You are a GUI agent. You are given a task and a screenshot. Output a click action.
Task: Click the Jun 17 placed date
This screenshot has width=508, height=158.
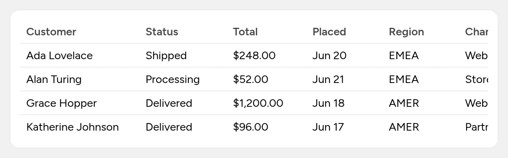328,127
